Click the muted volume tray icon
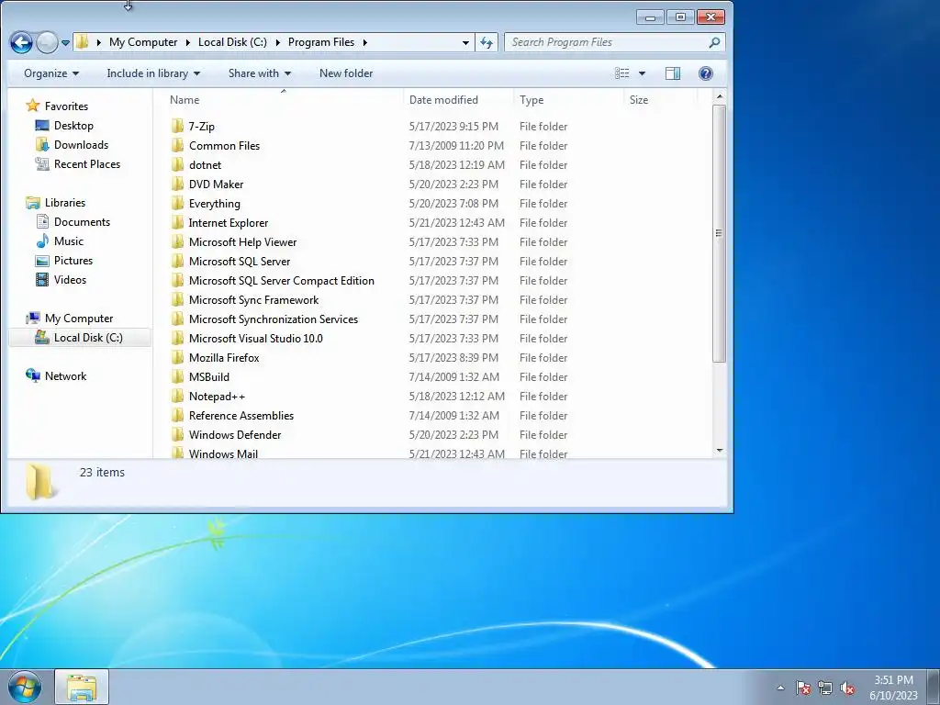 coord(847,688)
